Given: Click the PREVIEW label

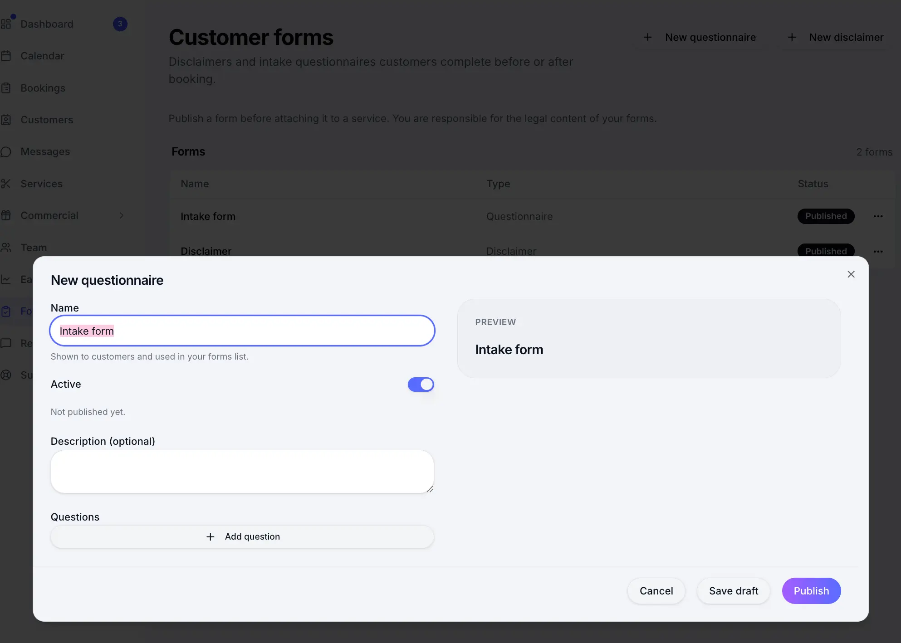Looking at the screenshot, I should pyautogui.click(x=495, y=322).
